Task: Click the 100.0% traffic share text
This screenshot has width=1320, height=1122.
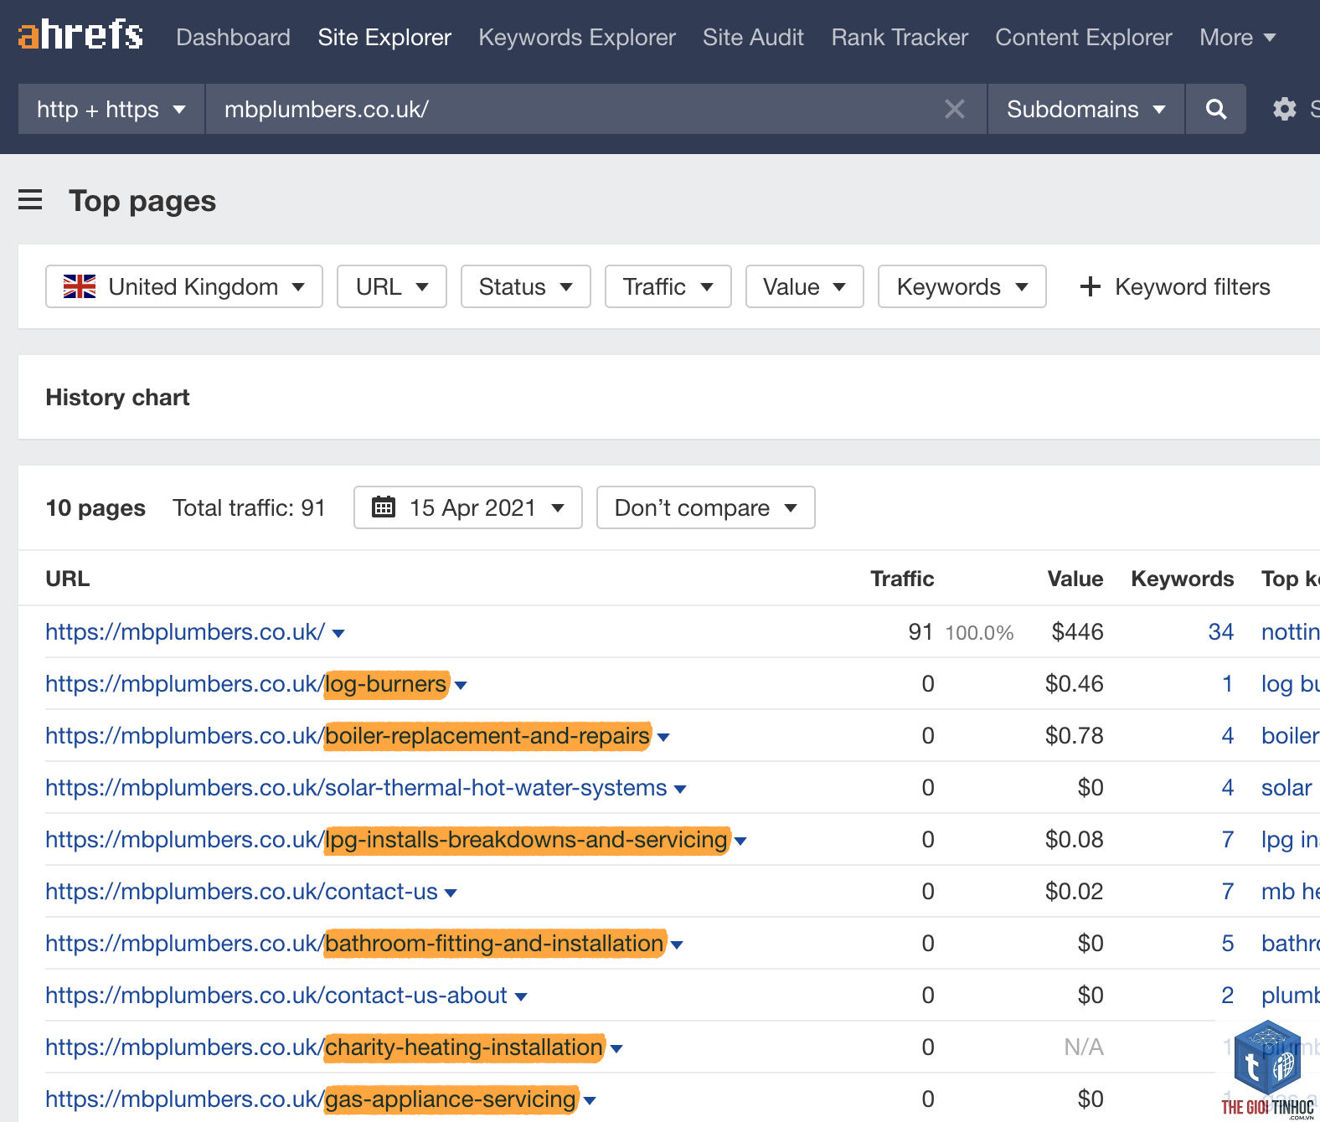Action: pos(979,632)
